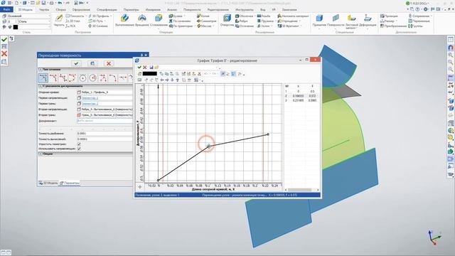The height and width of the screenshot is (256, 455).
Task: Toggle Использовать направляющие checkbox
Action: click(x=79, y=149)
